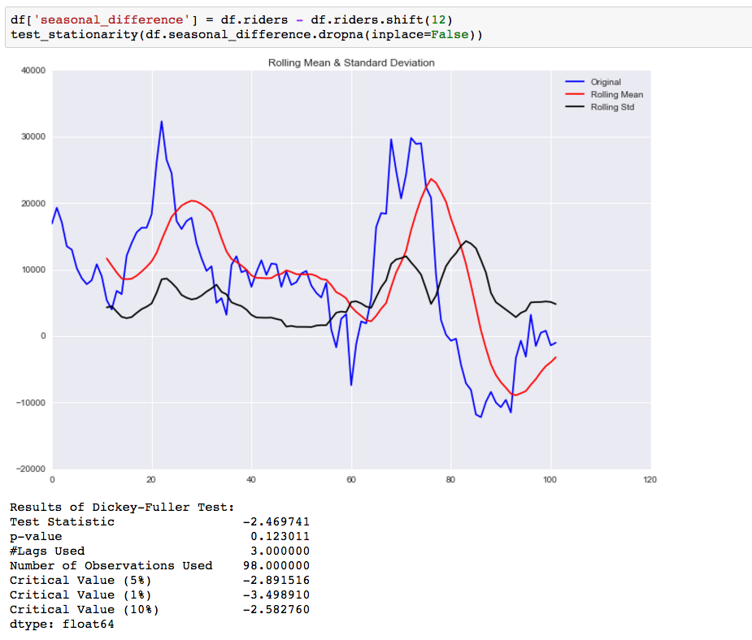
Task: Click the Original legend label
Action: click(605, 82)
